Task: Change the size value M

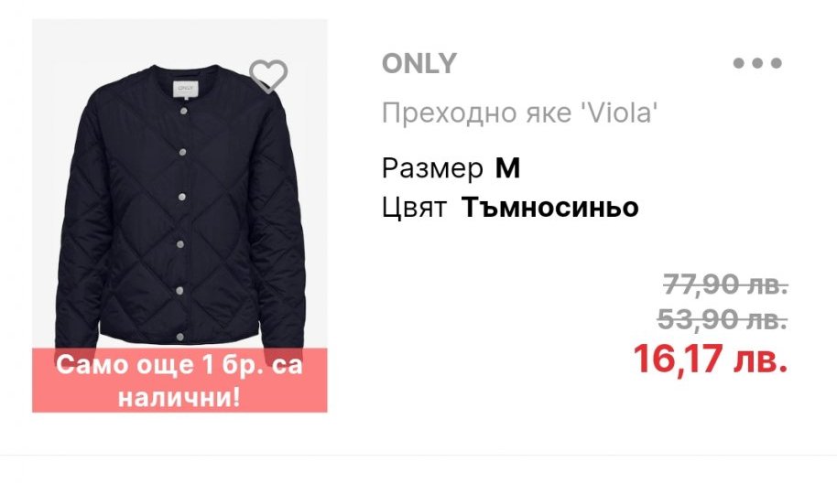Action: [507, 168]
